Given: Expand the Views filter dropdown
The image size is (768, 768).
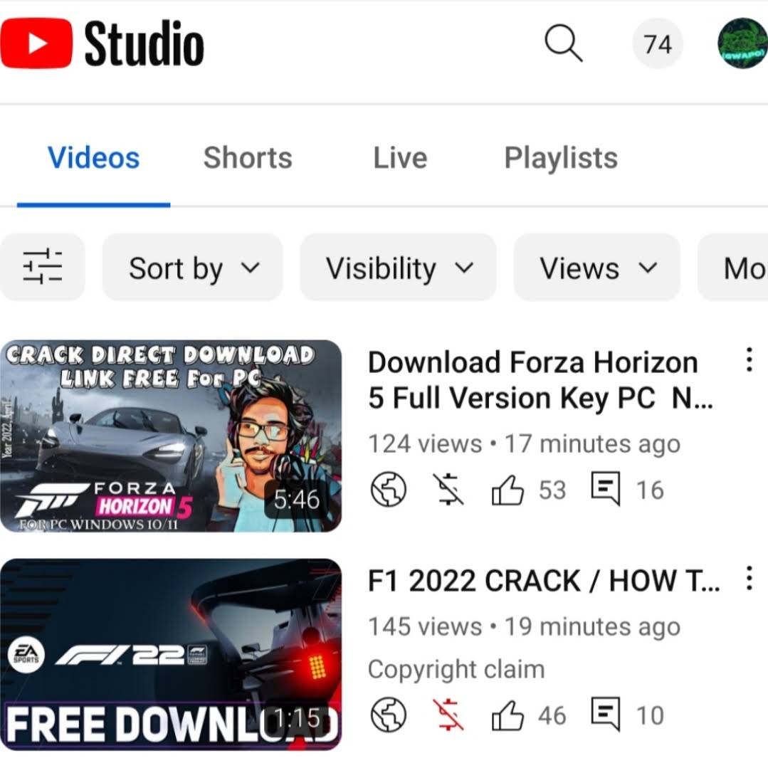Looking at the screenshot, I should [x=596, y=267].
